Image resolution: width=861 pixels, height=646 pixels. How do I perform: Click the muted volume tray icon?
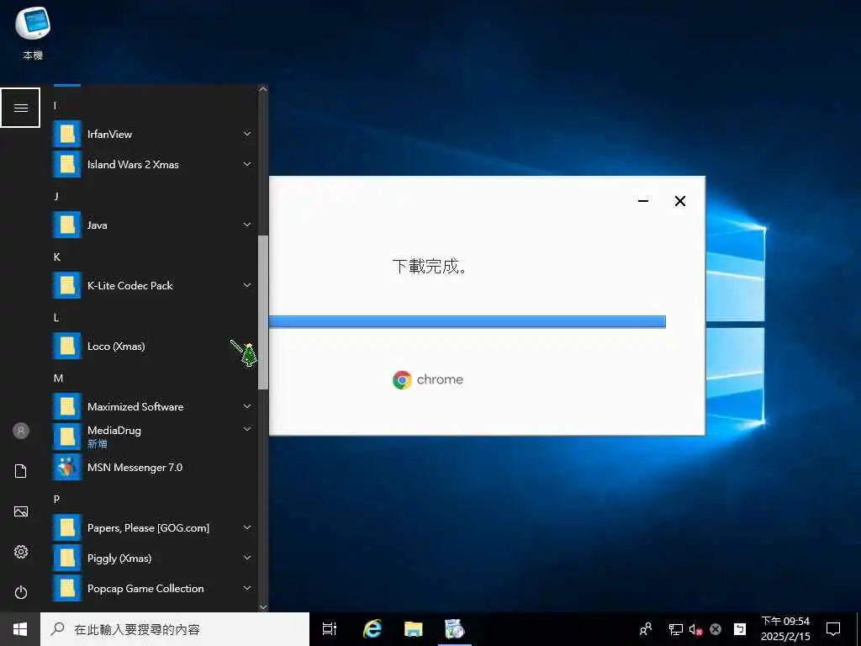695,629
